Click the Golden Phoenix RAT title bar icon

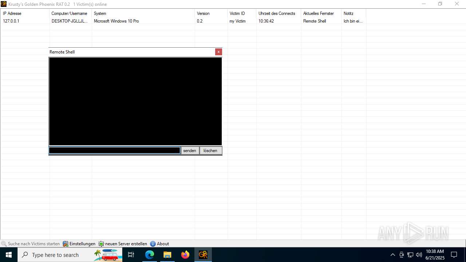coord(4,4)
